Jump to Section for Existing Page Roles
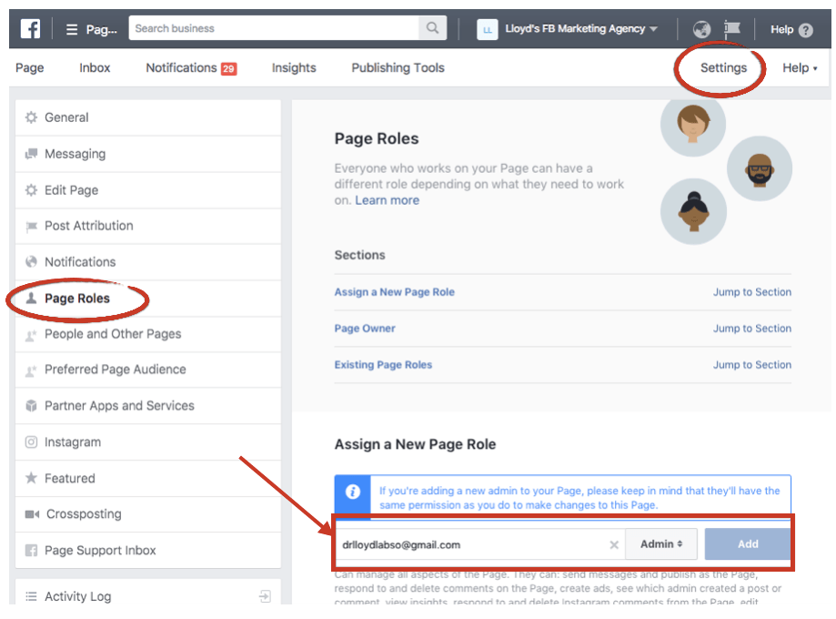Viewport: 836px width, 619px height. pos(752,364)
